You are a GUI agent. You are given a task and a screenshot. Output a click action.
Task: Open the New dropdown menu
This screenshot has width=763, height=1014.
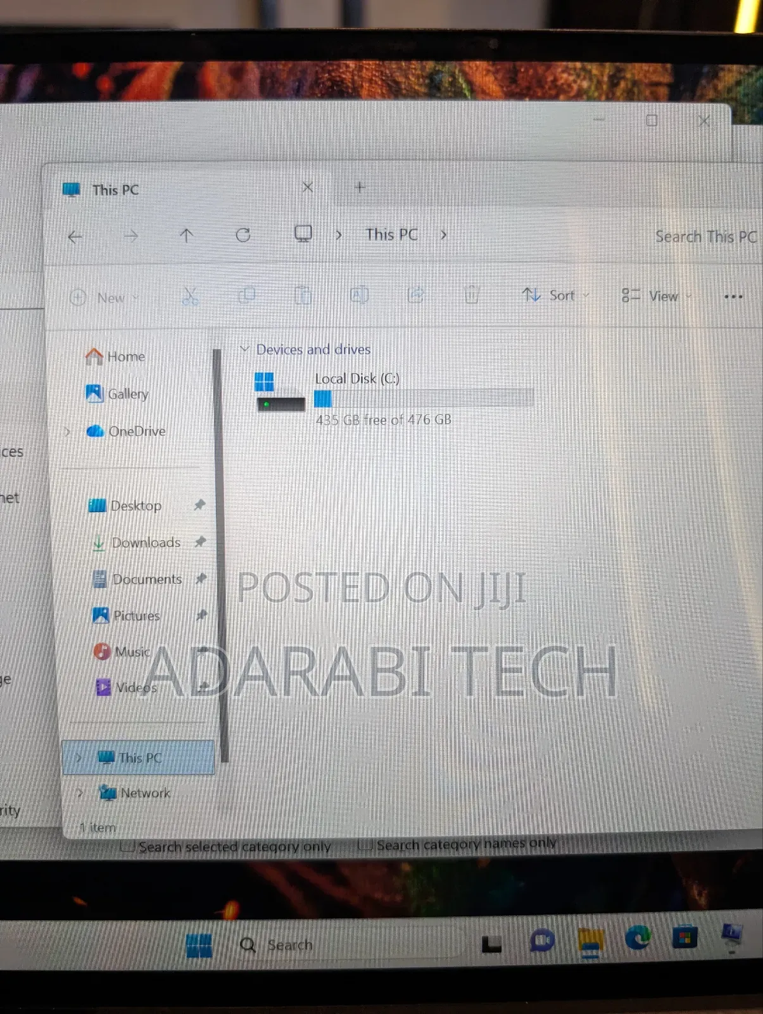coord(104,297)
